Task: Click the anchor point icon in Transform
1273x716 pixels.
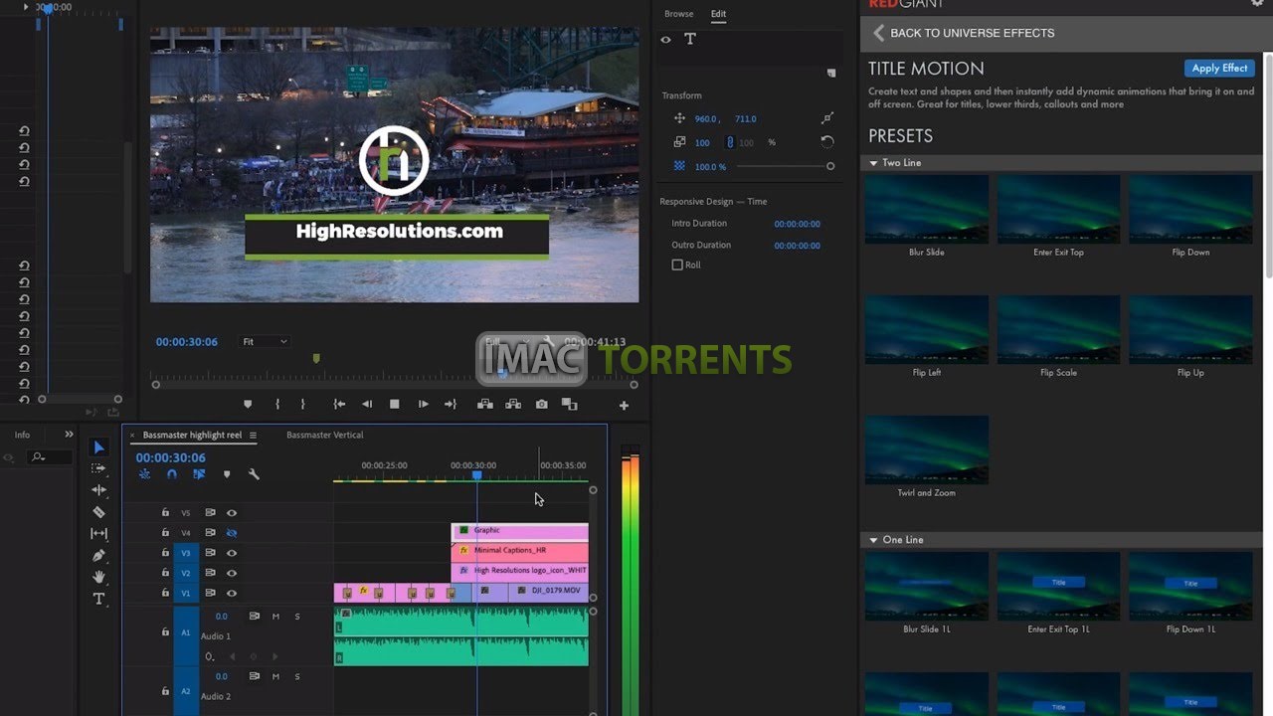Action: 827,118
